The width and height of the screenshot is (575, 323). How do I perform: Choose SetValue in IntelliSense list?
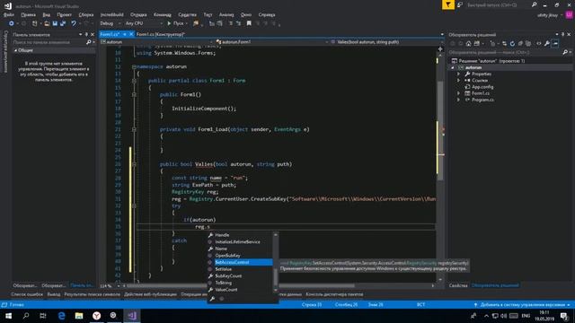click(x=240, y=269)
